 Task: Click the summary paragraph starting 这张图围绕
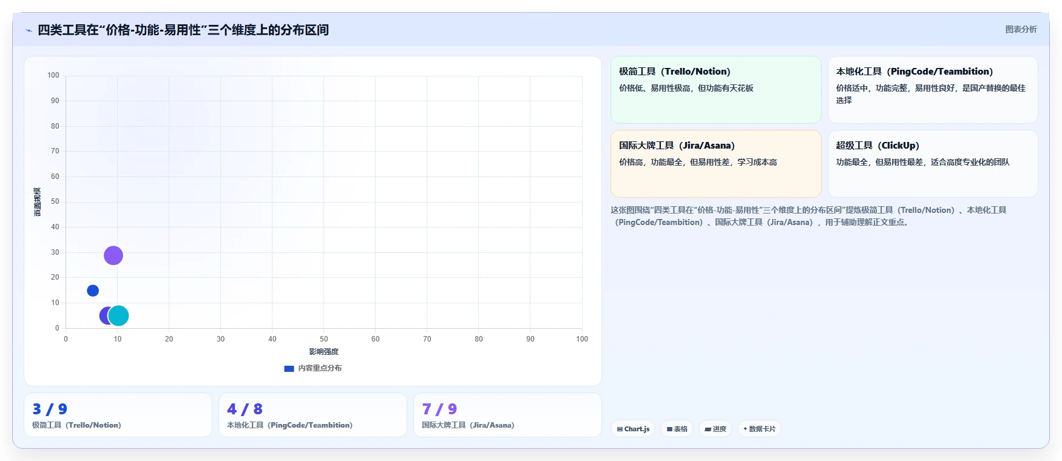pyautogui.click(x=808, y=216)
